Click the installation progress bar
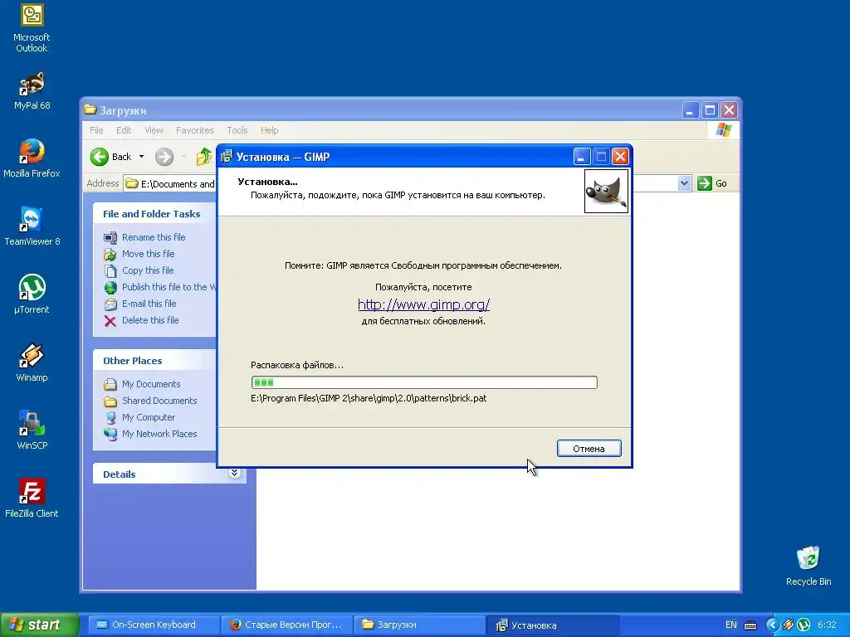The image size is (850, 637). (x=424, y=382)
